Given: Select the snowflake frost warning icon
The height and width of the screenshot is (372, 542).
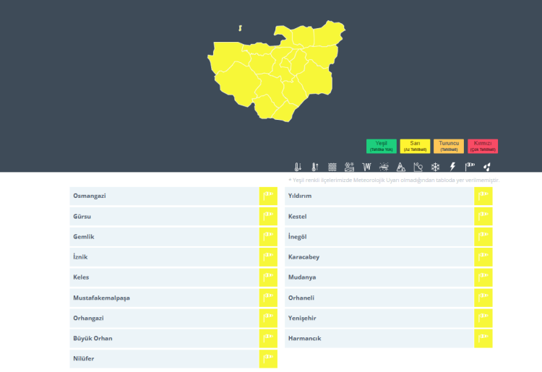Looking at the screenshot, I should point(435,167).
